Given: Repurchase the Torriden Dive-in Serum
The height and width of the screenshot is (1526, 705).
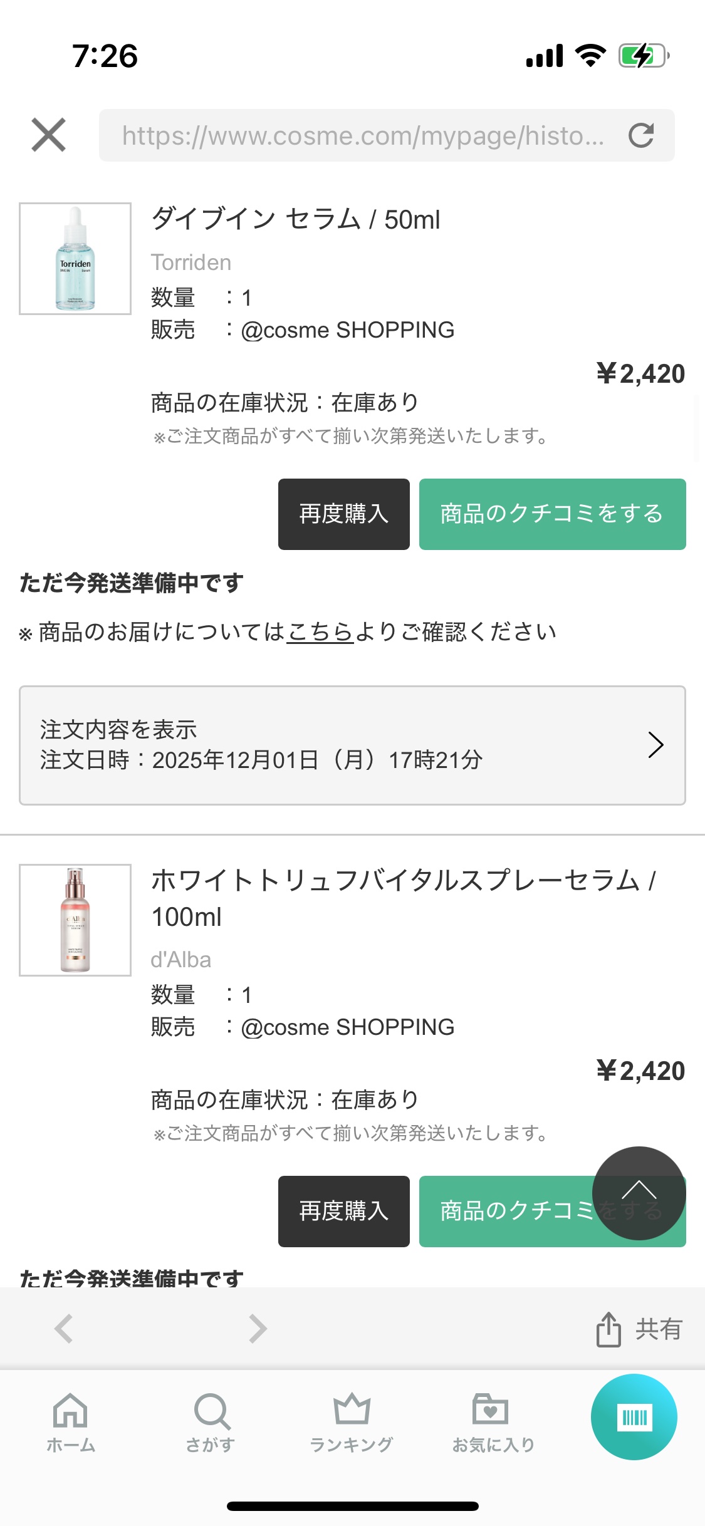Looking at the screenshot, I should [x=343, y=514].
